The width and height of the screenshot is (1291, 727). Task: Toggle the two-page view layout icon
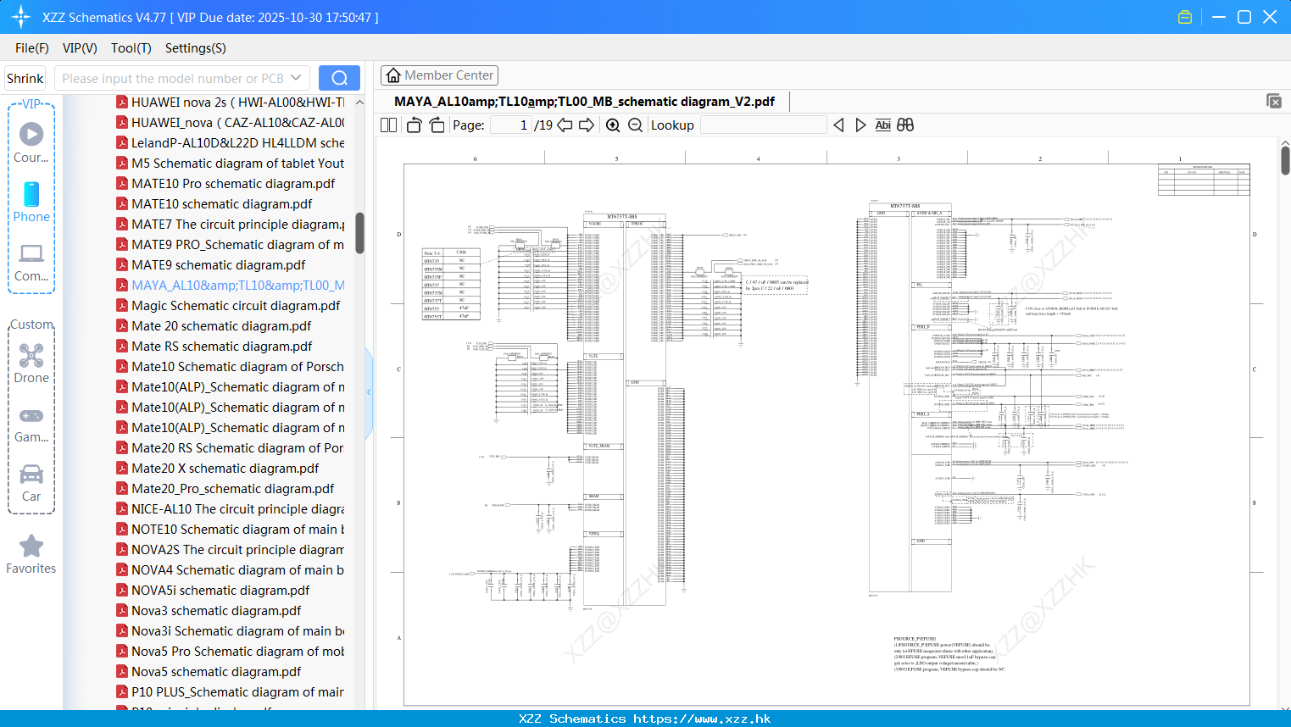tap(388, 125)
